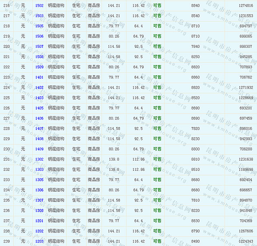Click room 1509 link
Viewport: 257px width, 246px height.
click(39, 67)
